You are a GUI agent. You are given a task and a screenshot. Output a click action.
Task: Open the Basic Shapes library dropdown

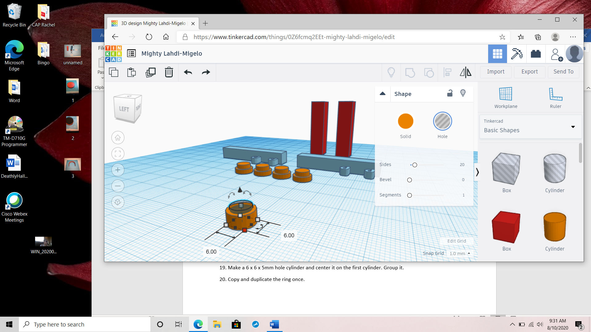(x=531, y=127)
